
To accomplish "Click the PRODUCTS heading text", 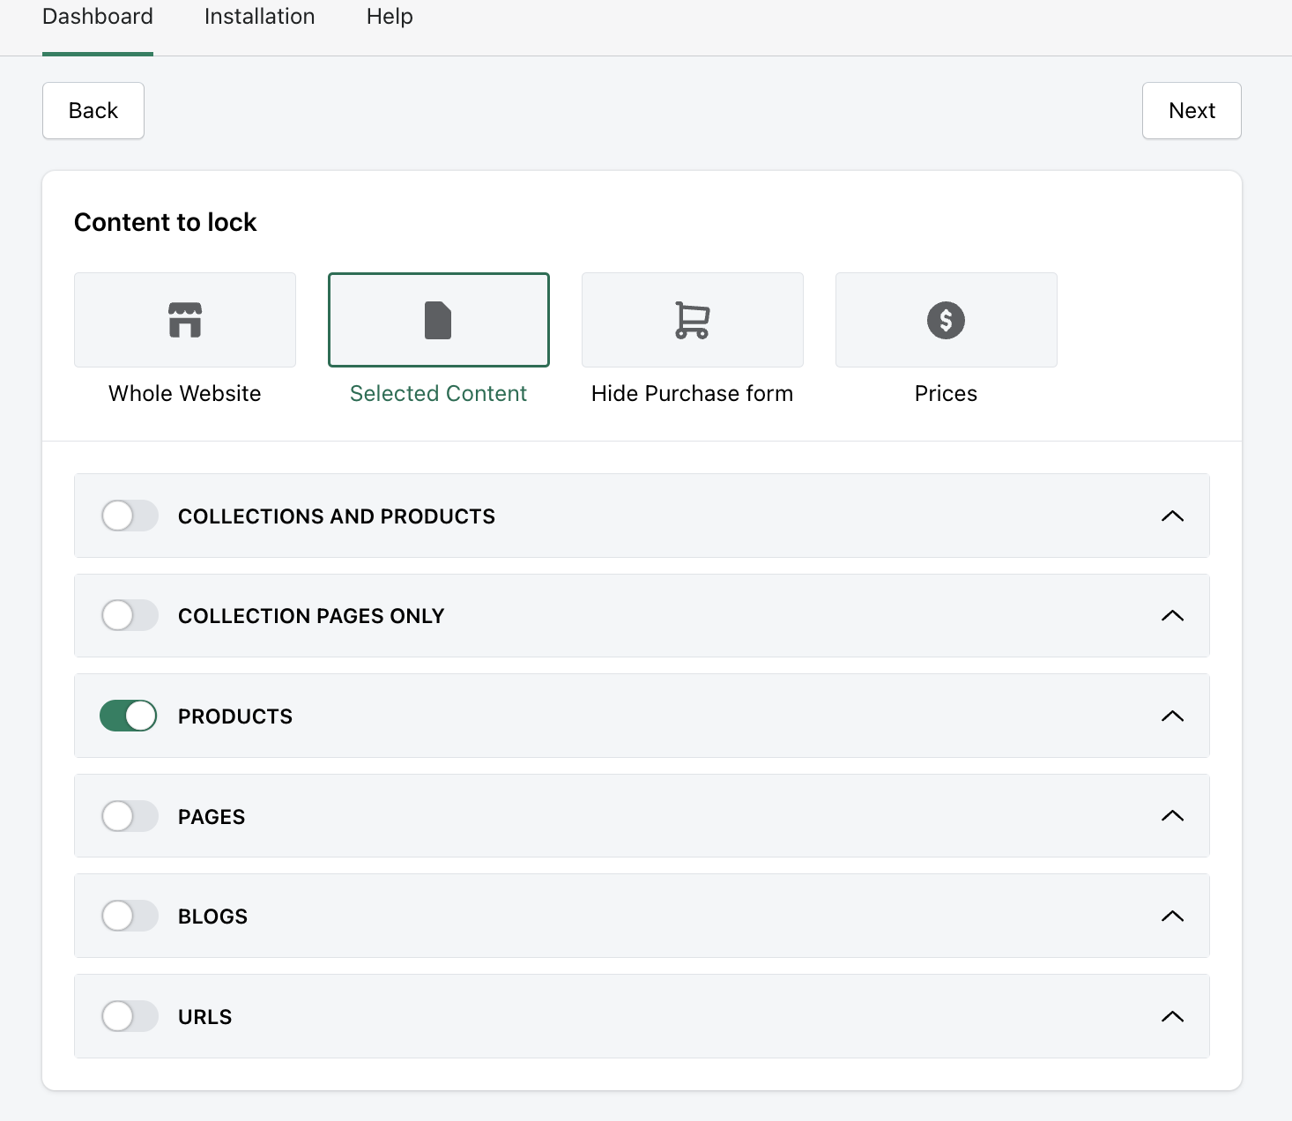I will [x=235, y=716].
